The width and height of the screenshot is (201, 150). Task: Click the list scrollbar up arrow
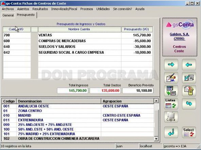click(x=156, y=101)
